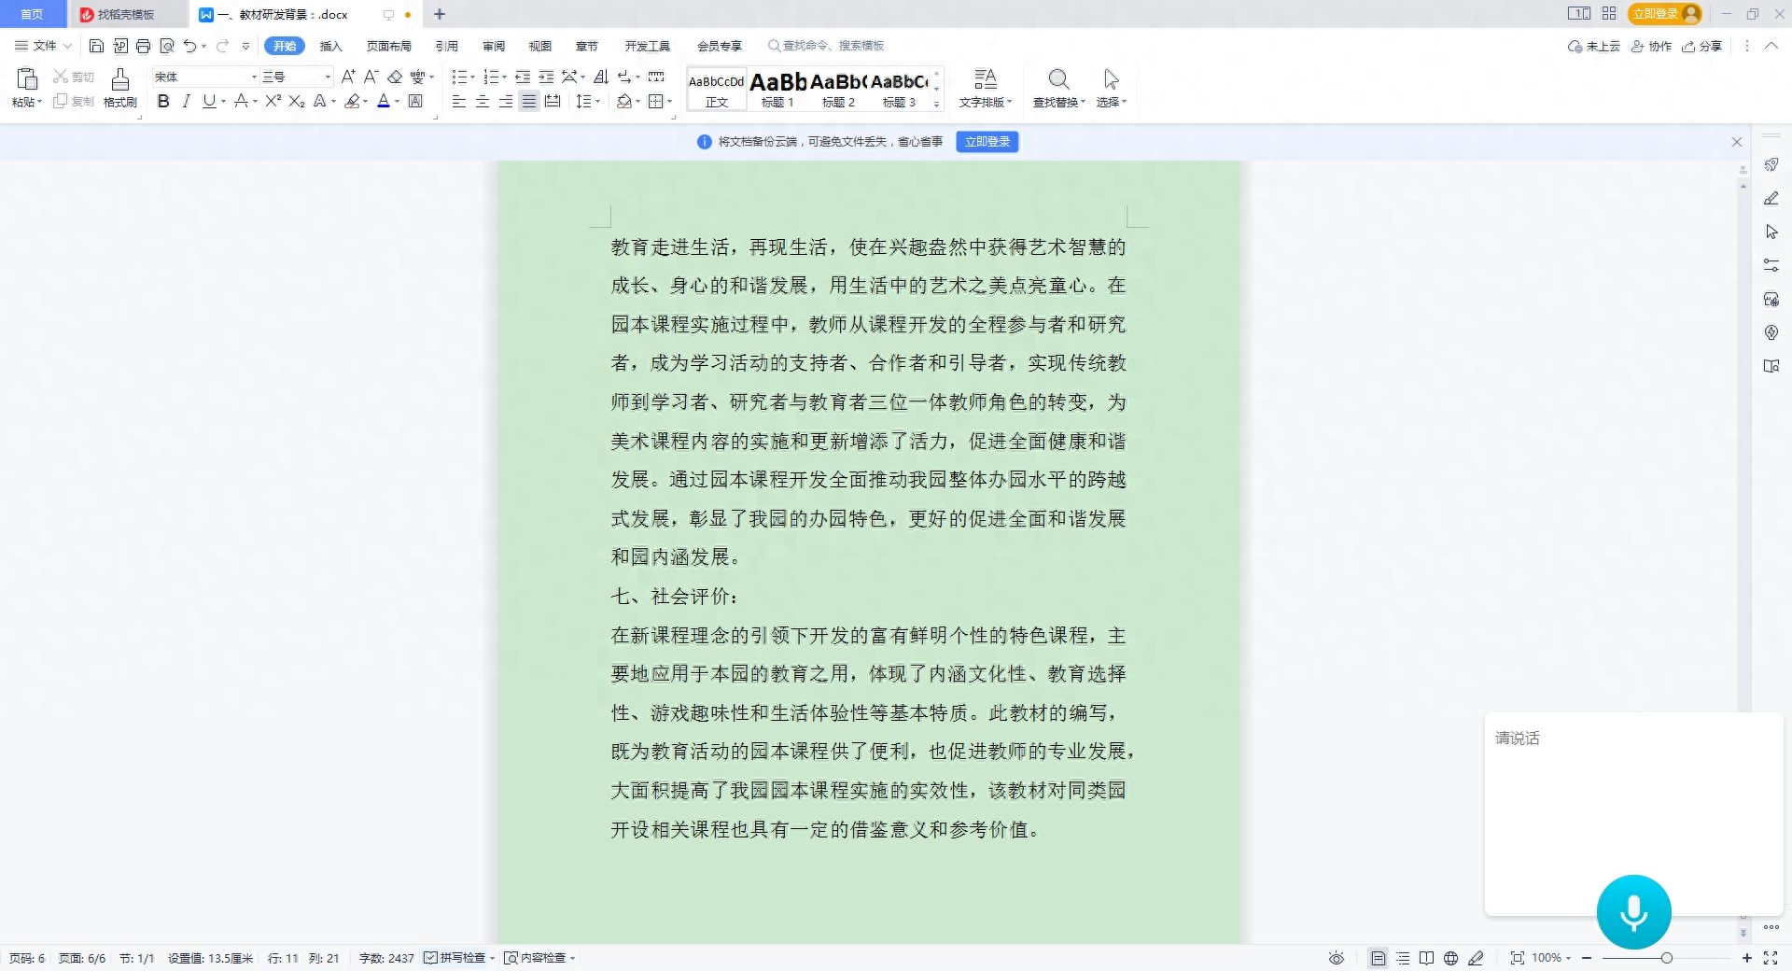
Task: Click the zoom slider handle in status bar
Action: coord(1666,958)
